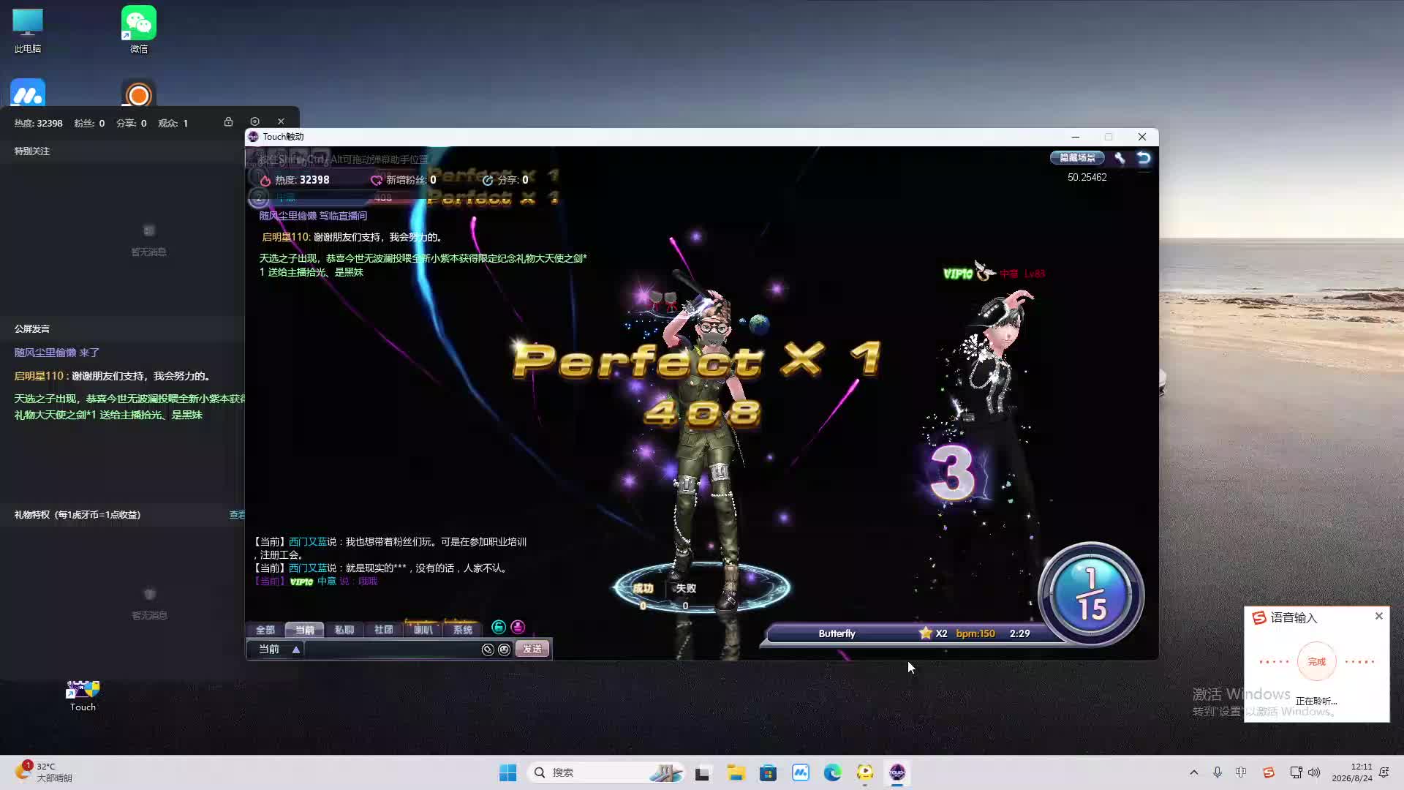The height and width of the screenshot is (790, 1404).
Task: Open Task View from the taskbar
Action: pos(703,772)
